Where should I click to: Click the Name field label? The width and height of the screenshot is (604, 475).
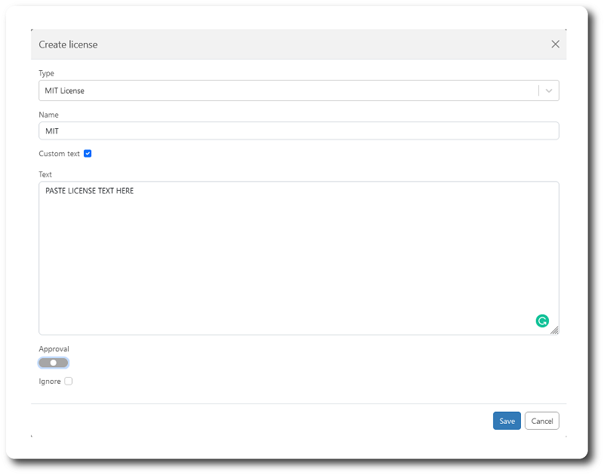[x=48, y=115]
